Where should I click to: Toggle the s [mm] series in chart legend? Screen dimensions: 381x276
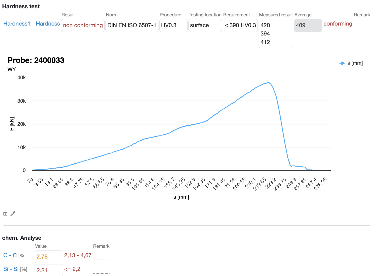351,63
